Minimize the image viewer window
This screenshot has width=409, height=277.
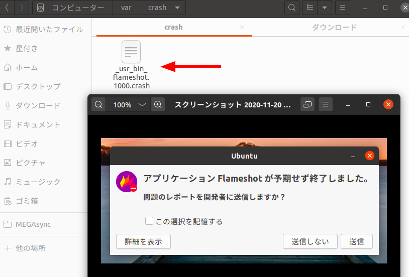tap(348, 105)
